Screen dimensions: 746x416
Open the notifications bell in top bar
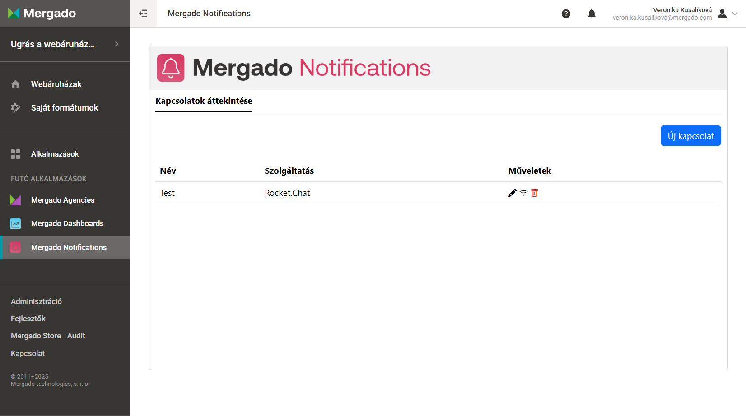592,14
